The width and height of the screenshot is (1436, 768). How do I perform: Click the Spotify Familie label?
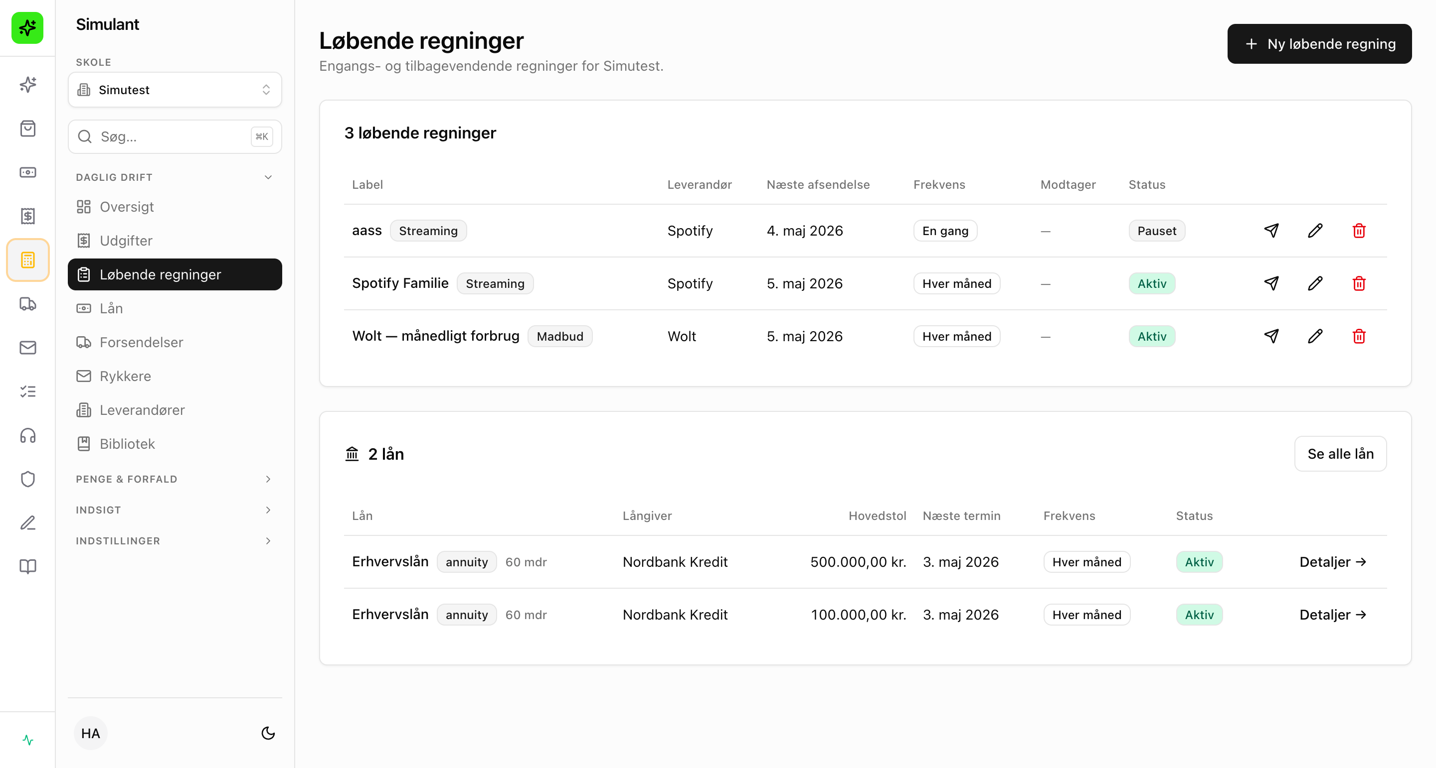point(400,283)
